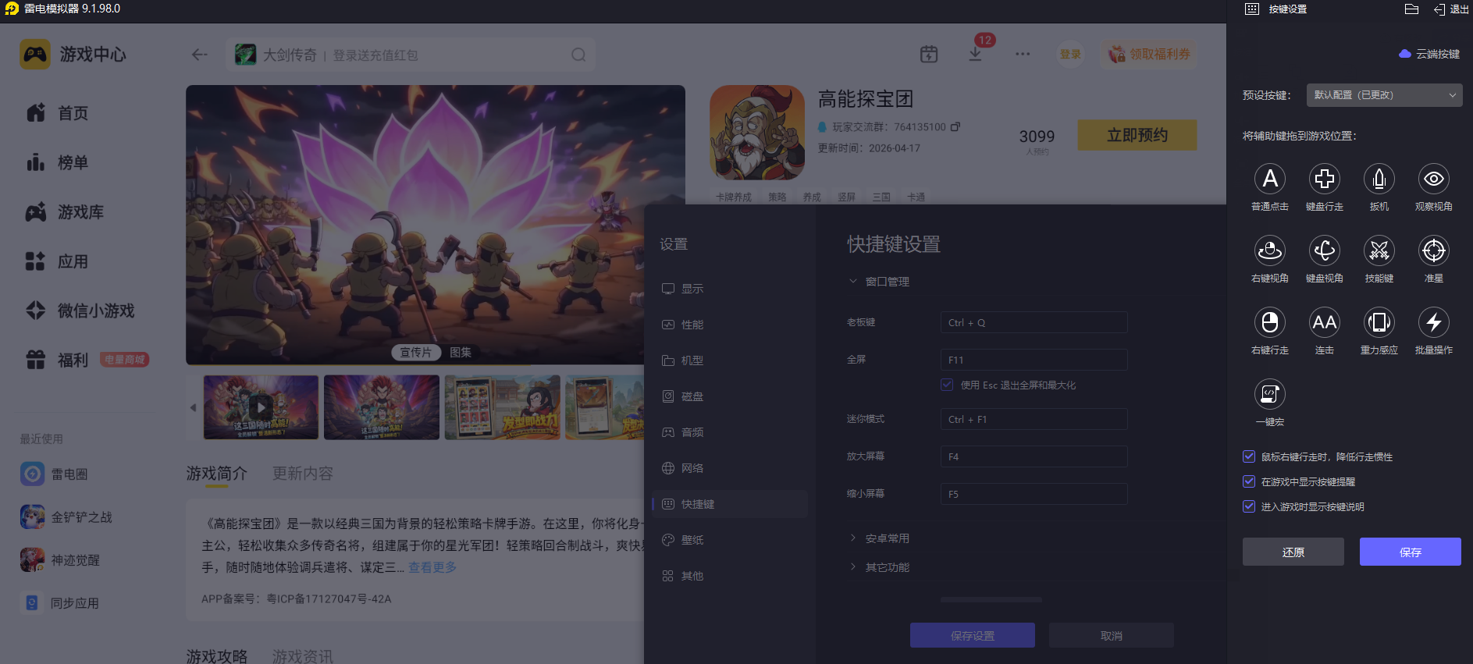
Task: Click 取消 in the settings dialog
Action: pyautogui.click(x=1112, y=635)
